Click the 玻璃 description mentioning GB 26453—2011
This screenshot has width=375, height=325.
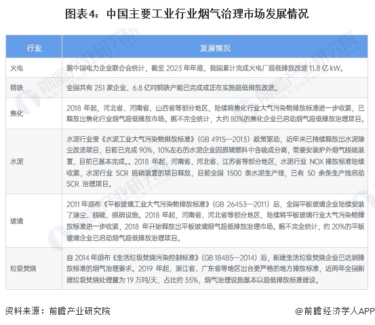215,221
